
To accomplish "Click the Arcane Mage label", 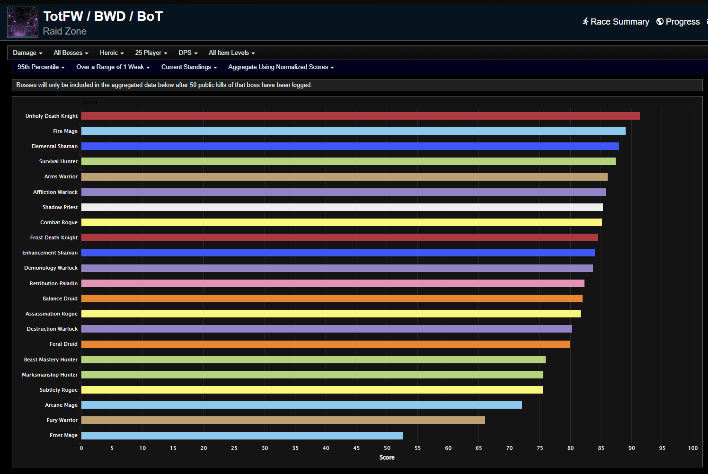I will point(61,405).
